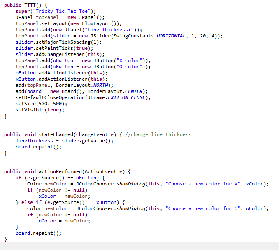Place cursor on setPaintTicks(true) line
This screenshot has width=279, height=250.
pyautogui.click(x=51, y=48)
